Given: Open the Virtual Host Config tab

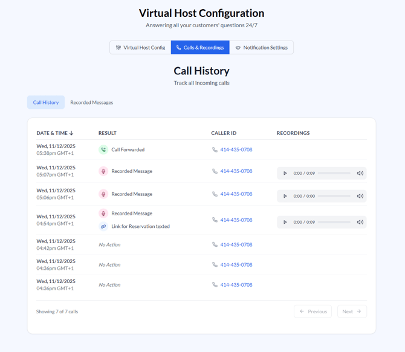Looking at the screenshot, I should click(x=140, y=48).
